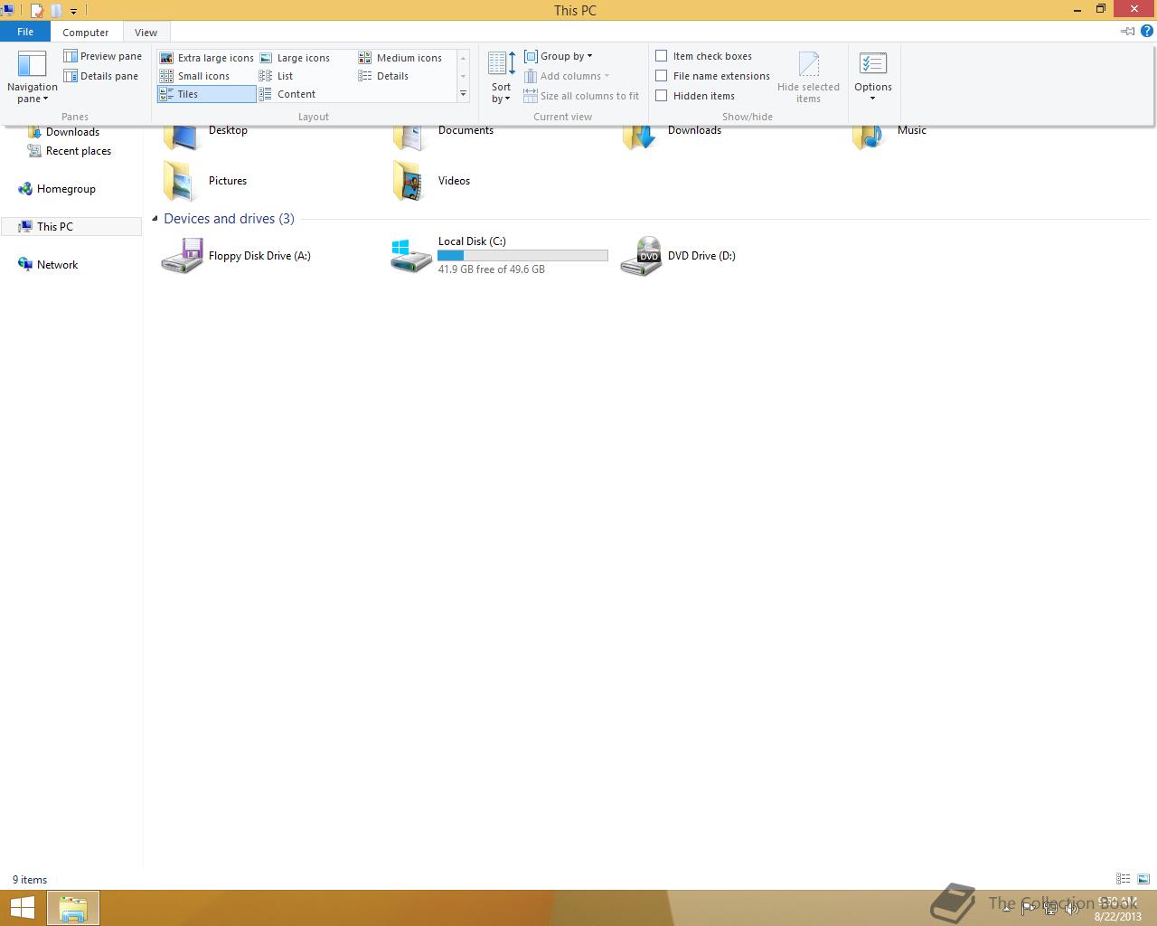
Task: Open File Explorer from the taskbar
Action: click(x=73, y=908)
